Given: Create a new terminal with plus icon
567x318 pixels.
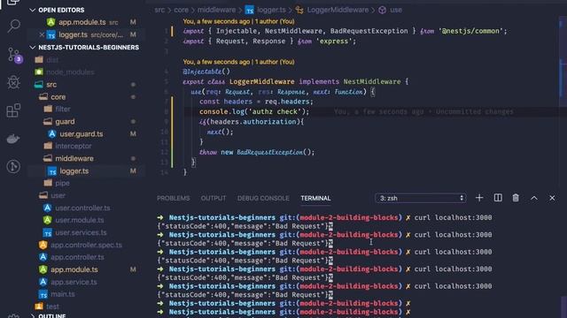Looking at the screenshot, I should pyautogui.click(x=479, y=198).
